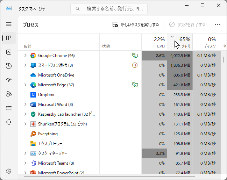The width and height of the screenshot is (227, 180).
Task: Click efficiency mode leaf icon for Microsoft Edge
Action: (135, 85)
